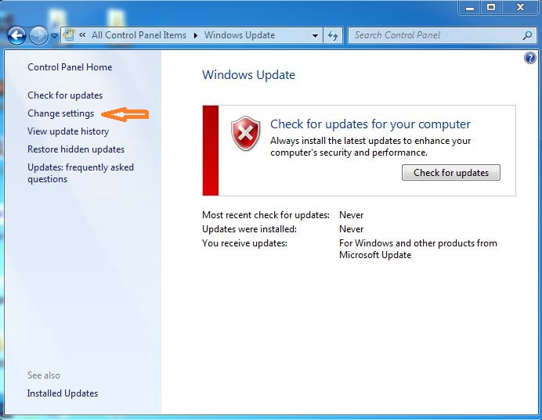Click the Windows Update page heading
This screenshot has width=542, height=420.
(248, 75)
